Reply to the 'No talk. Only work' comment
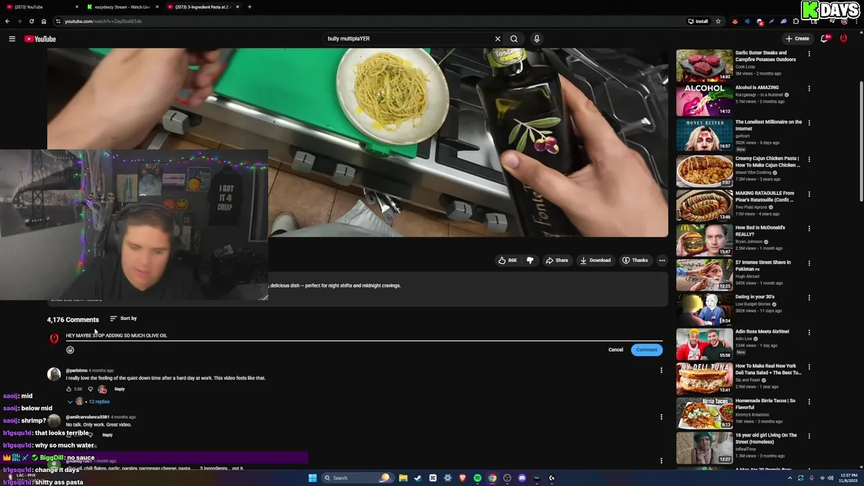 [x=107, y=435]
